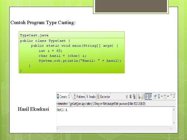Click the console horizontal scrollbar left arrow

click(x=58, y=128)
